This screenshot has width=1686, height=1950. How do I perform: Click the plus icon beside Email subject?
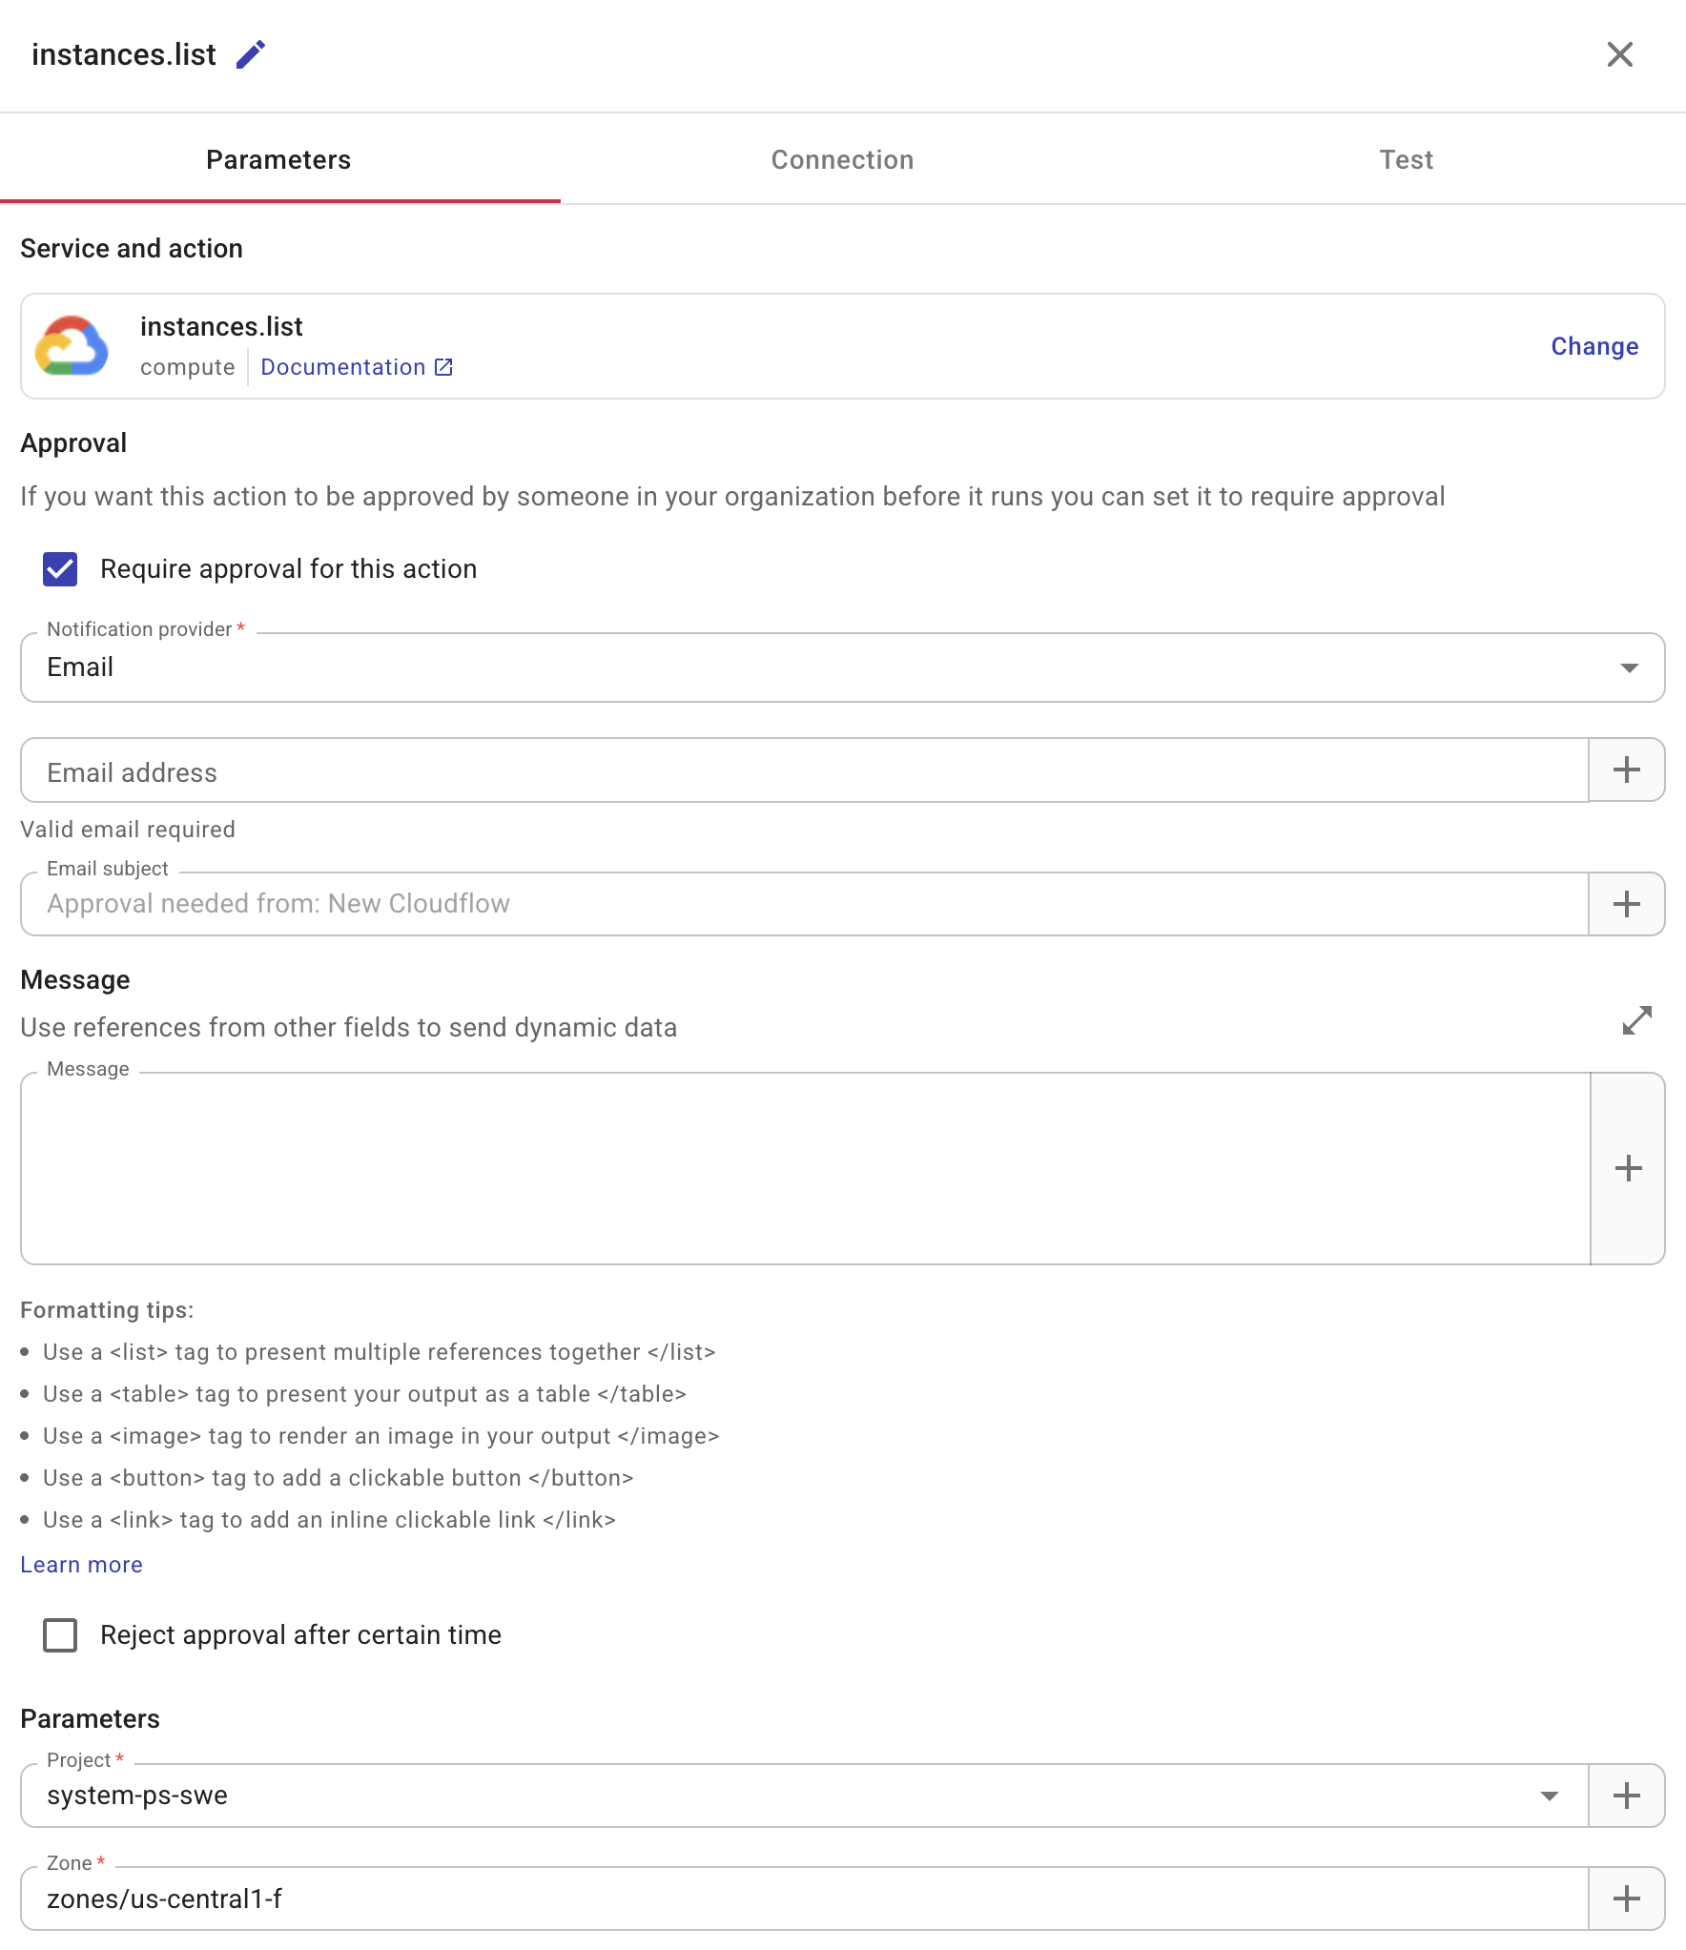(1627, 903)
